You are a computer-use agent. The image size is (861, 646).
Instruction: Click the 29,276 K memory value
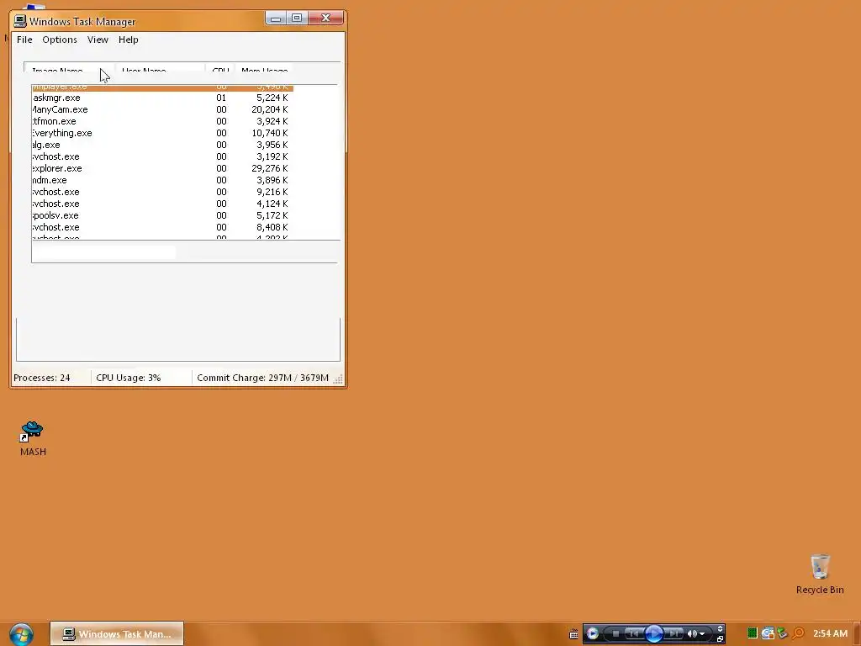[270, 168]
